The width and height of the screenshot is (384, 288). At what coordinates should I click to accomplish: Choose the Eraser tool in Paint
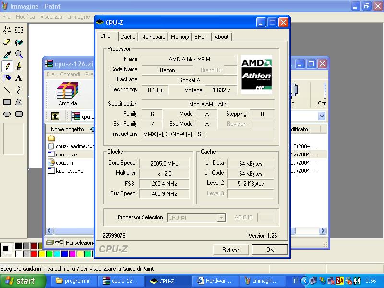7,42
